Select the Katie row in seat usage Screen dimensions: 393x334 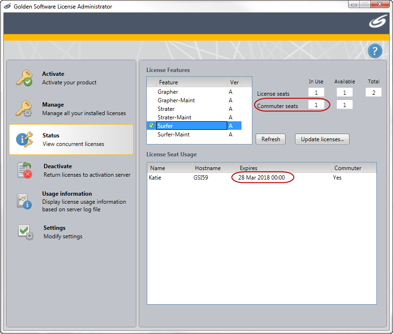(262, 178)
